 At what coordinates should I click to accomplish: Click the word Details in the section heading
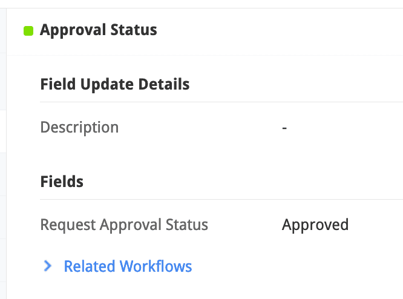click(x=163, y=84)
